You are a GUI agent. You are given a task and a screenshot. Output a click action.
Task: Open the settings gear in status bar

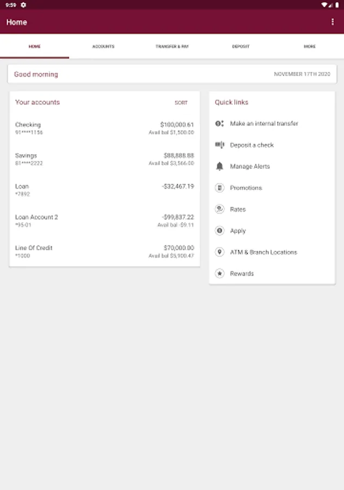coord(23,5)
